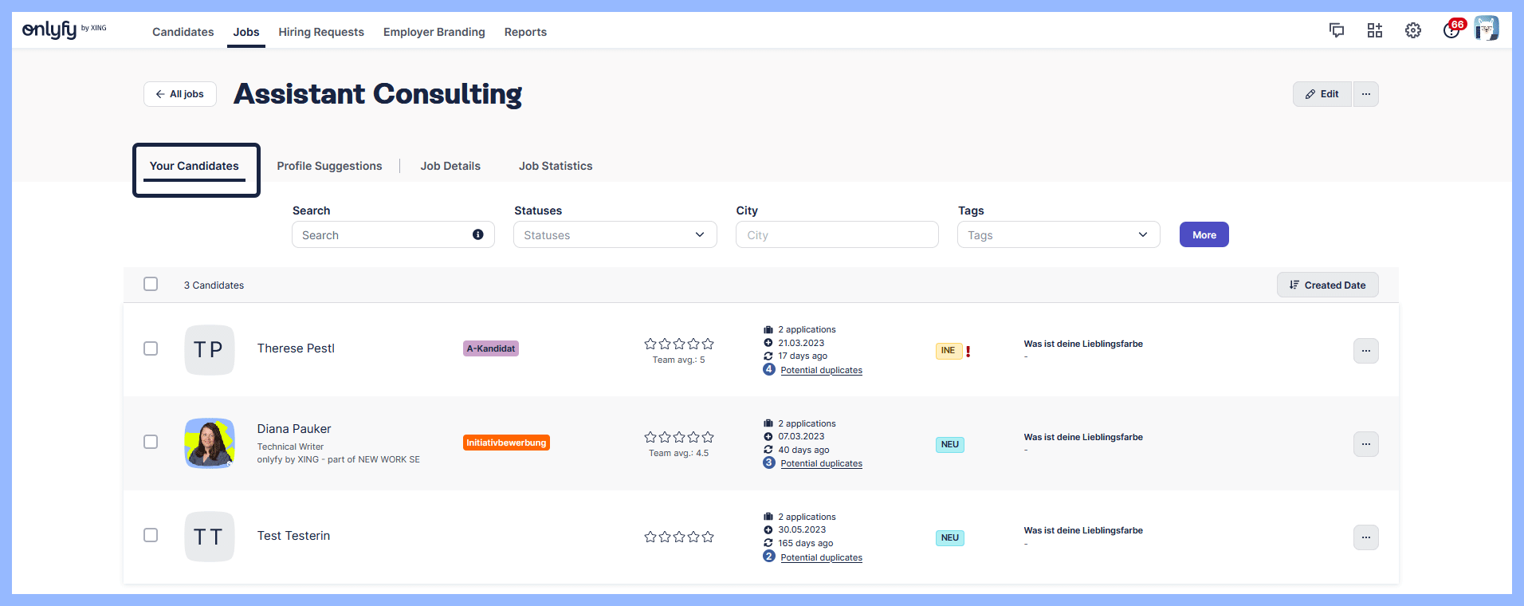Open the messages chat icon in header
This screenshot has width=1524, height=606.
1337,30
